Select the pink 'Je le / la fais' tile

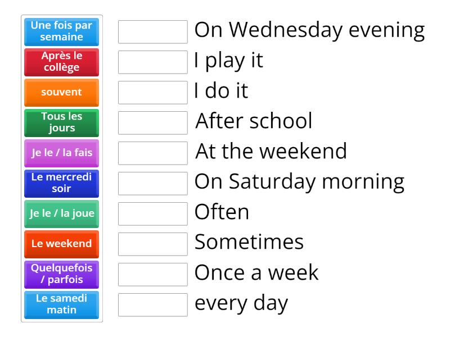click(61, 153)
